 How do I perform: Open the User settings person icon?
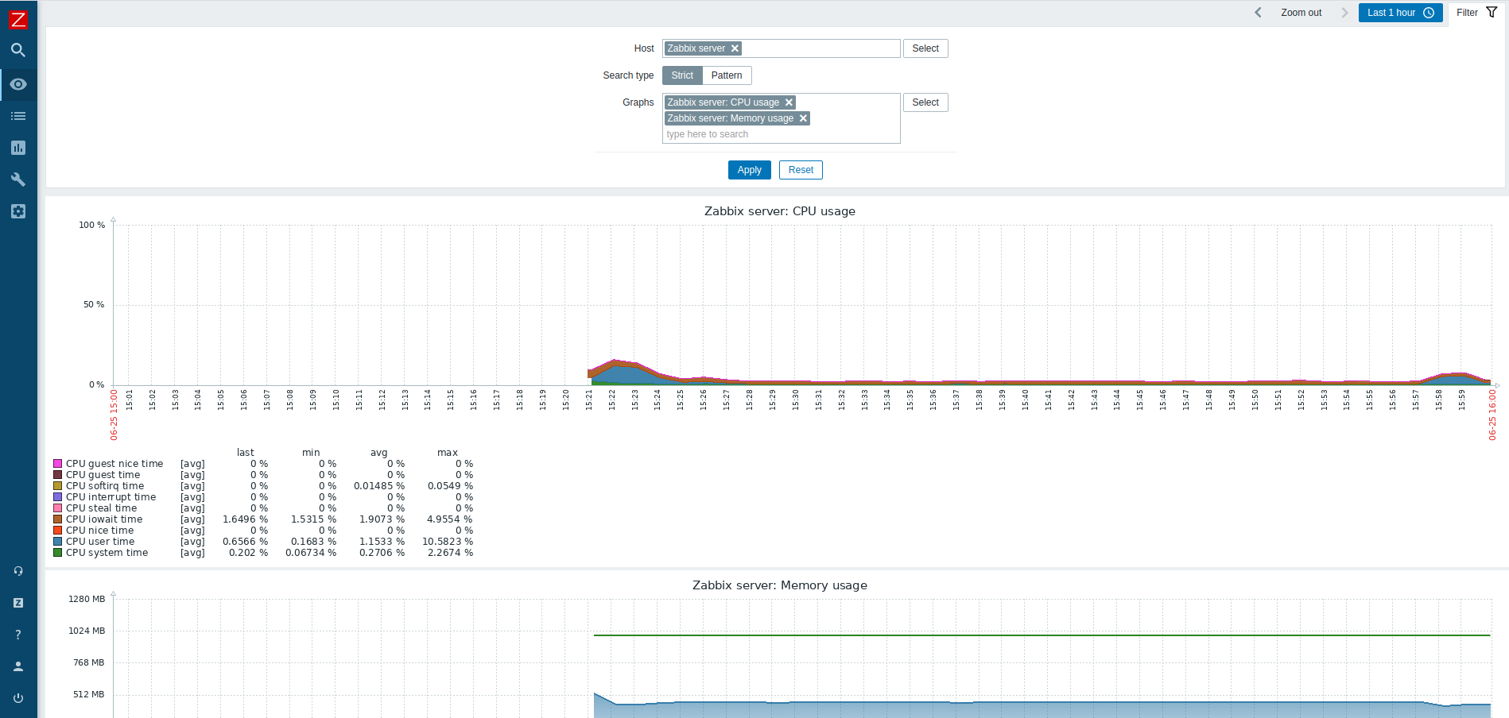pyautogui.click(x=17, y=666)
